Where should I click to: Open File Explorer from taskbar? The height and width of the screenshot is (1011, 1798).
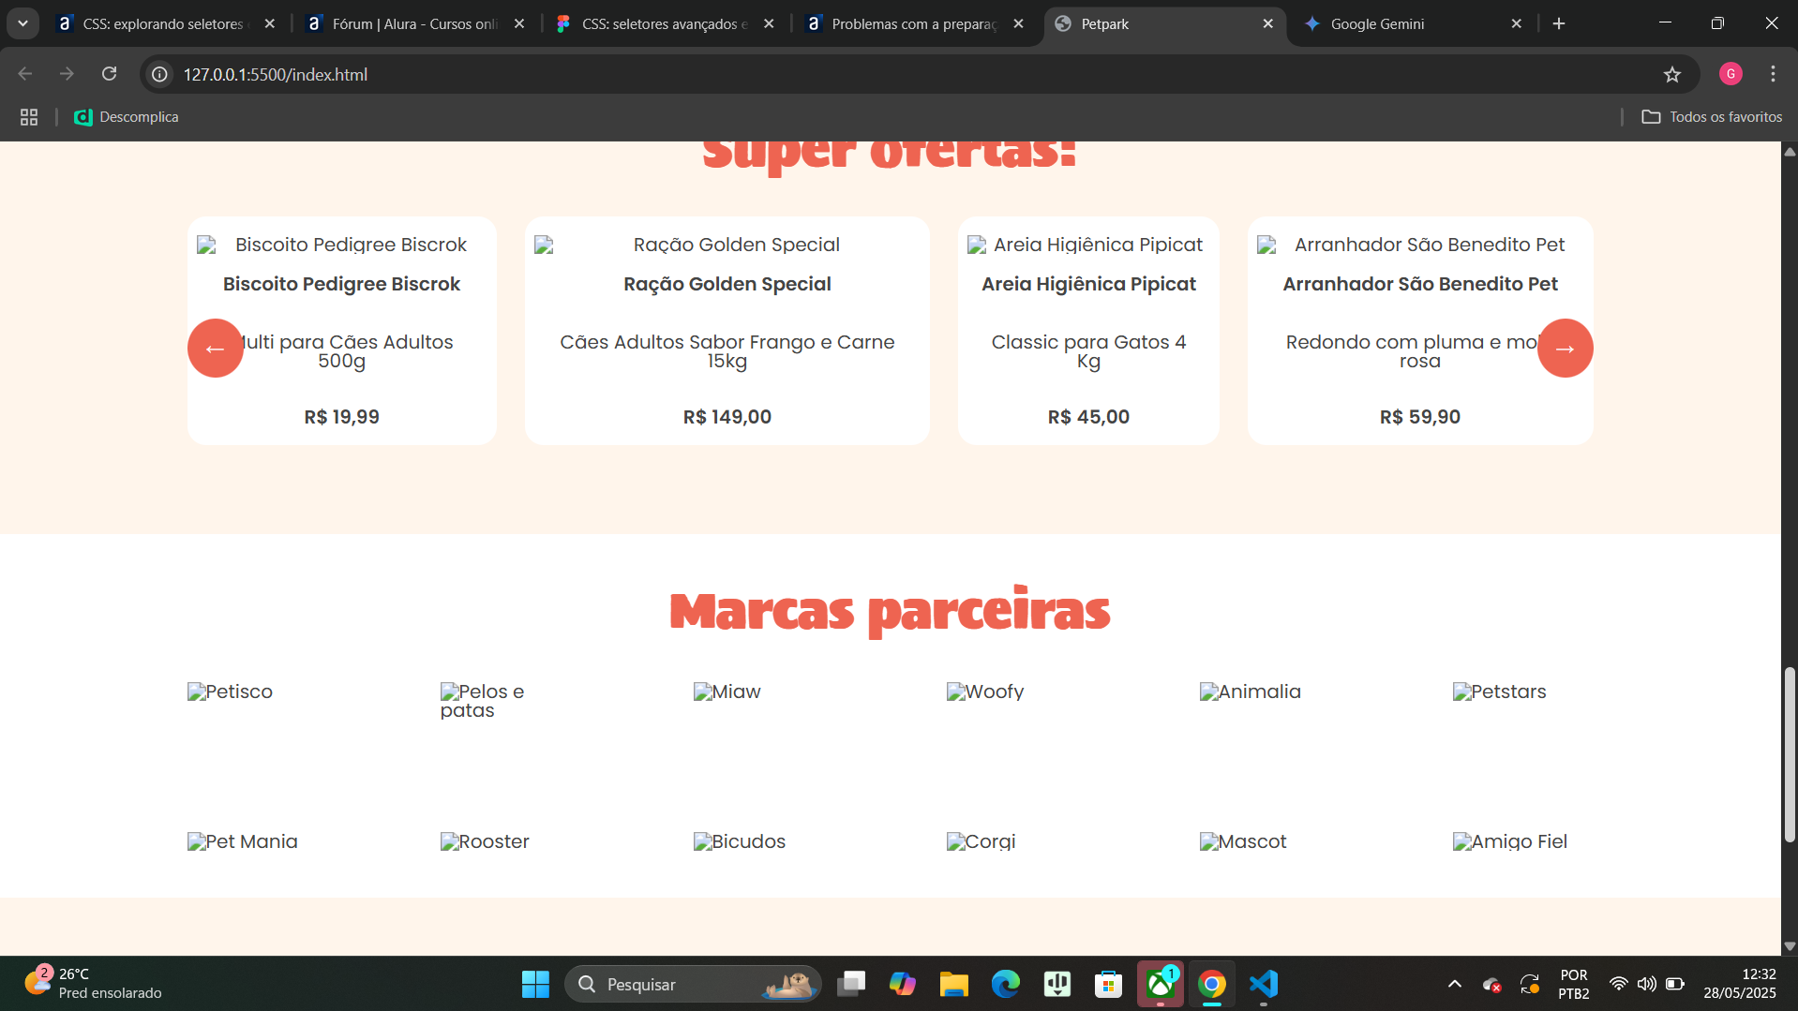pyautogui.click(x=953, y=984)
